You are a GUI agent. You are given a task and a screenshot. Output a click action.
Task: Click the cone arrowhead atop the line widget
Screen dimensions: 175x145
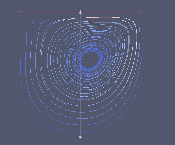[80, 12]
